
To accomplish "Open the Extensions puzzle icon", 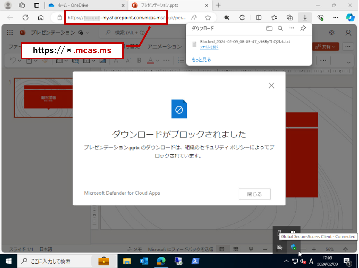I will coord(242,18).
